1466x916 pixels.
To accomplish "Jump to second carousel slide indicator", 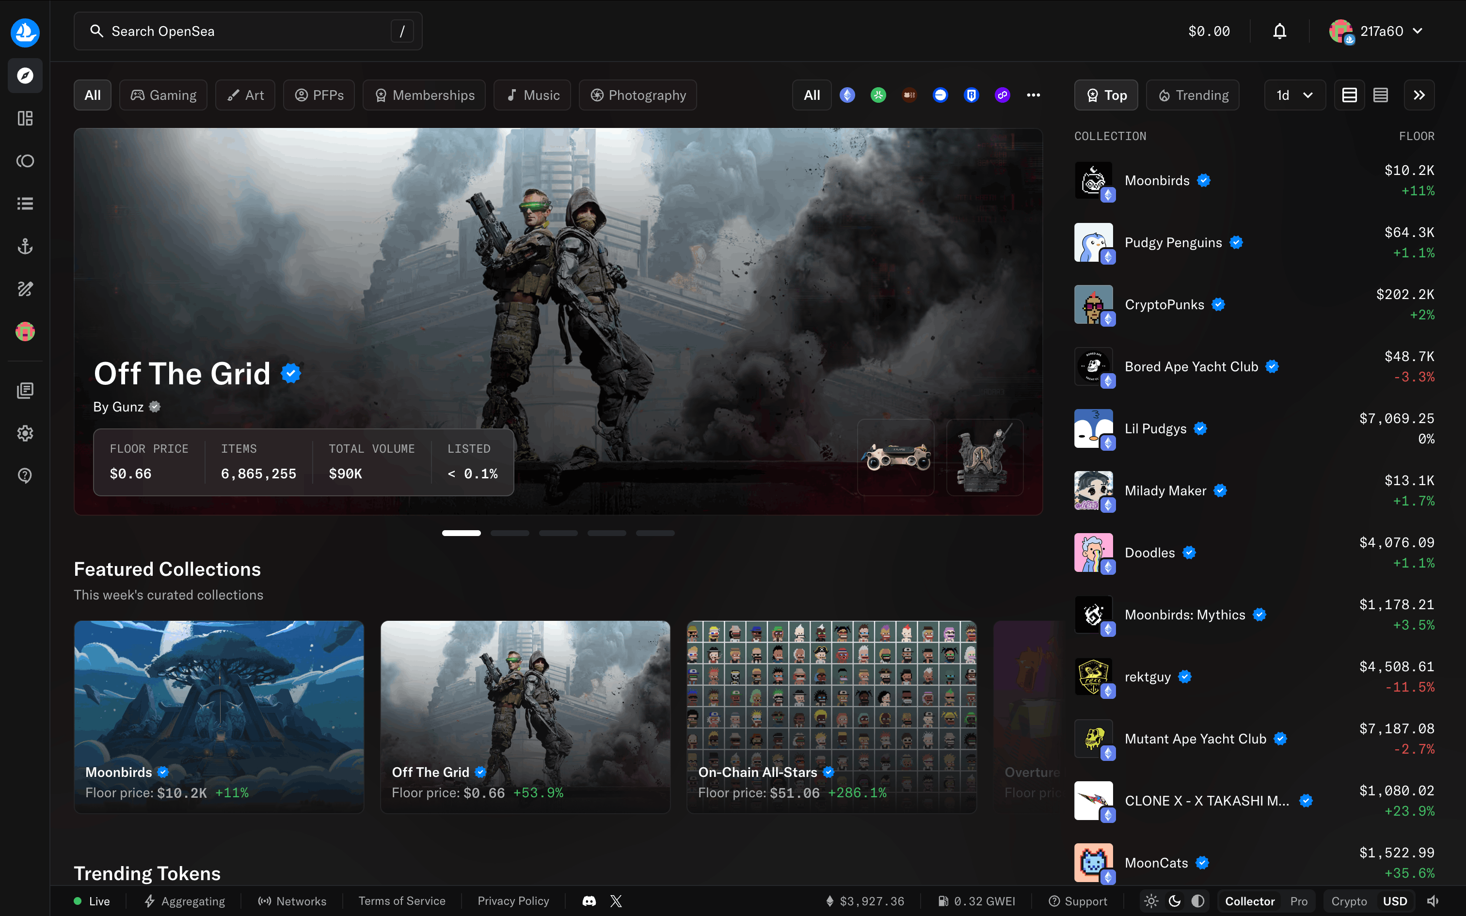I will click(x=510, y=533).
